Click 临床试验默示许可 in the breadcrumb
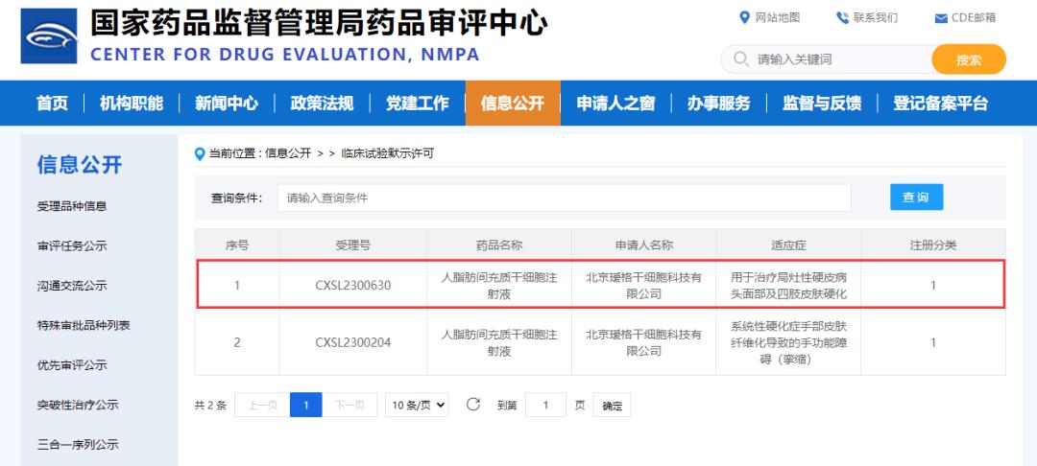The image size is (1037, 466). tap(388, 153)
